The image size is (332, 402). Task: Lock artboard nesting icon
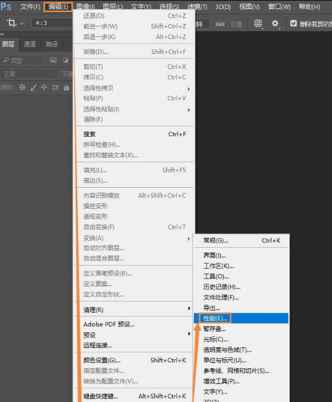(55, 88)
